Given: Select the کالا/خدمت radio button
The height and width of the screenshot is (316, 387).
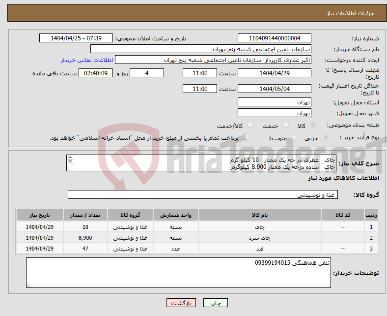Looking at the screenshot, I should [250, 125].
